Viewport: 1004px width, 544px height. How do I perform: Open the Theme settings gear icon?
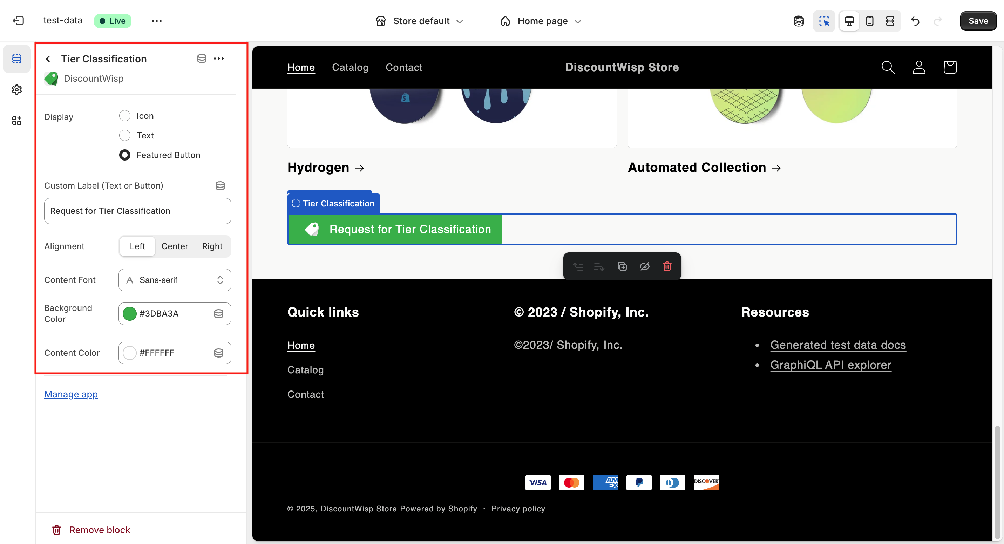(x=17, y=90)
